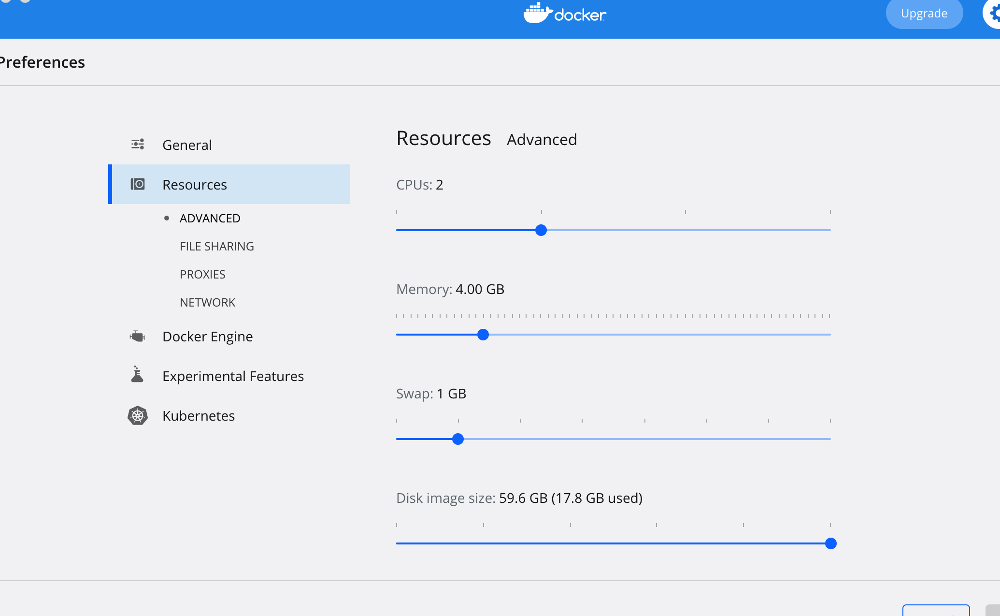Select the ADVANCED sub-item

(210, 218)
